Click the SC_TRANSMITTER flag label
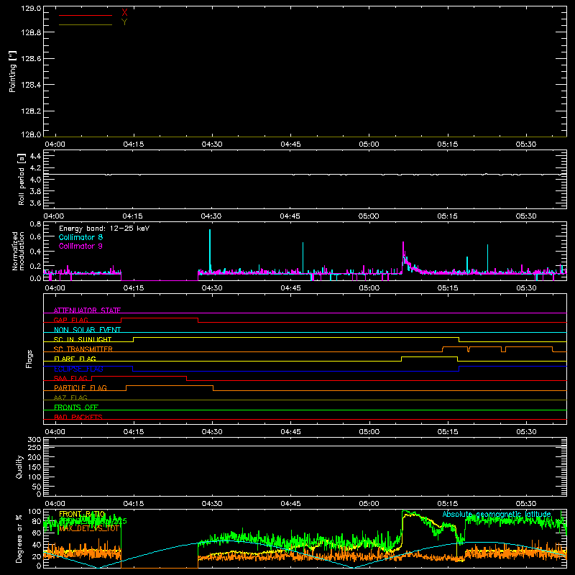The height and width of the screenshot is (575, 575). 83,349
